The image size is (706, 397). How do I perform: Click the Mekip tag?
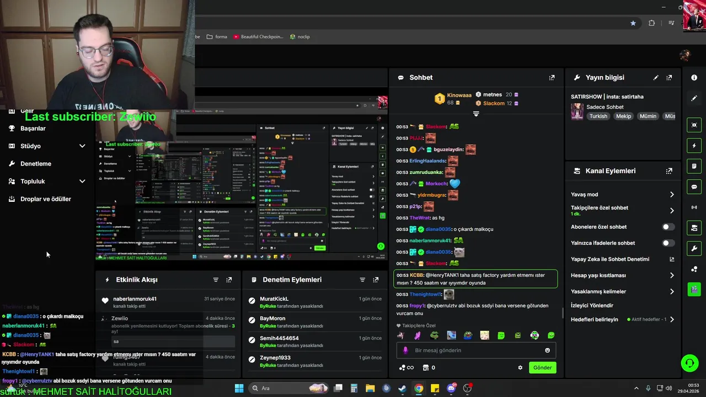pos(623,116)
